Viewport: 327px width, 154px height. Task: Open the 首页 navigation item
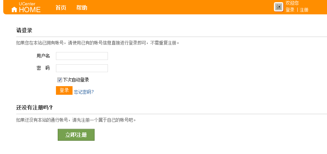coord(61,8)
